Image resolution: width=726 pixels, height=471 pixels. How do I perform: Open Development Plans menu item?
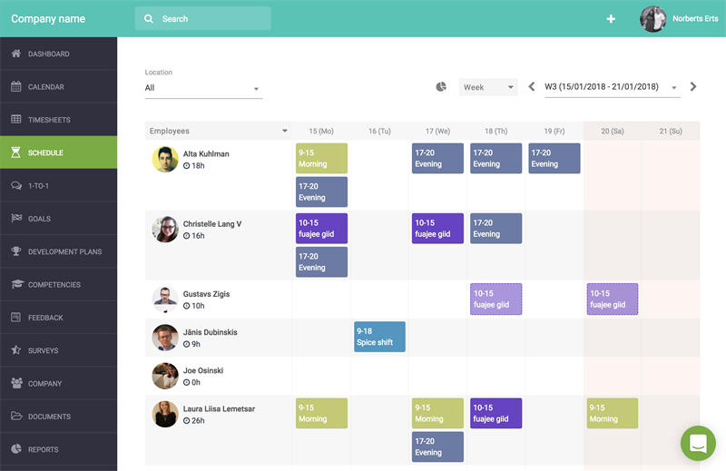tap(58, 251)
